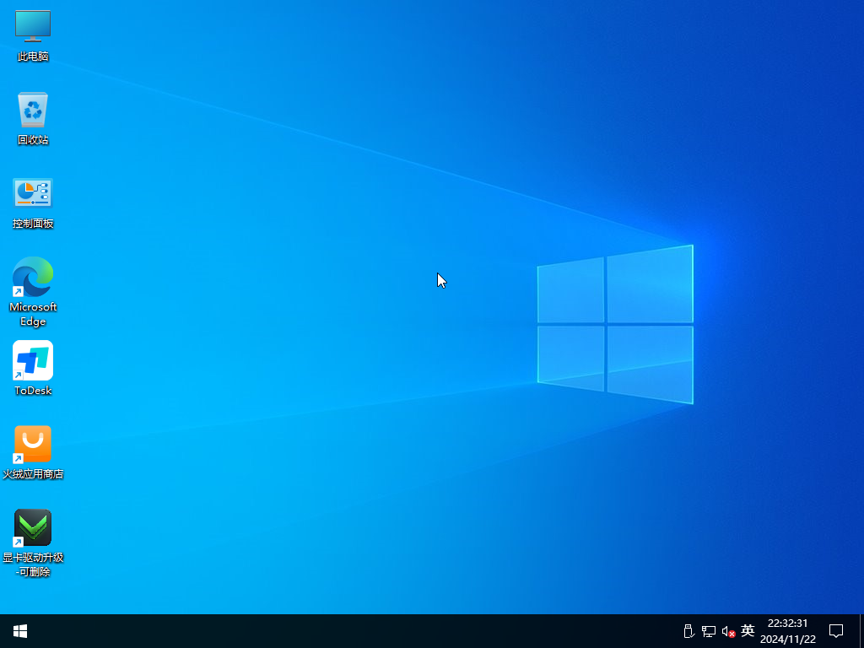Click the Windows logo on the wallpaper
This screenshot has width=864, height=648.
615,324
